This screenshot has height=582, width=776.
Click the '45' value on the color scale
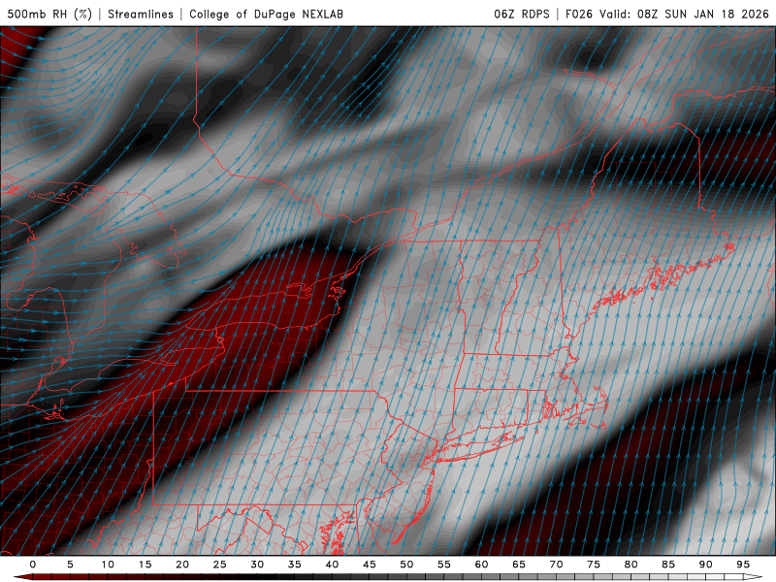click(370, 565)
